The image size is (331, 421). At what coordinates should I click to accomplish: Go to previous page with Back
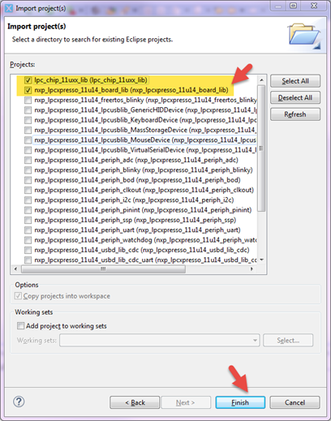[135, 402]
